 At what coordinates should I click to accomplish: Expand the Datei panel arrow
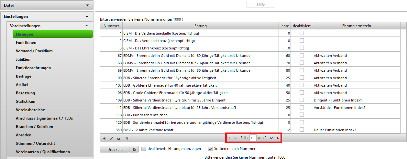(x=87, y=5)
